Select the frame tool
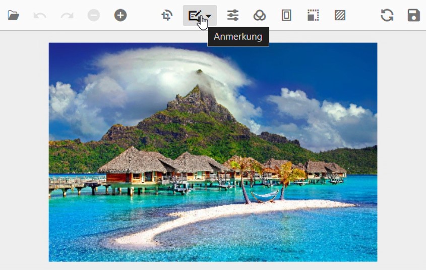This screenshot has width=426, height=270. pos(286,15)
